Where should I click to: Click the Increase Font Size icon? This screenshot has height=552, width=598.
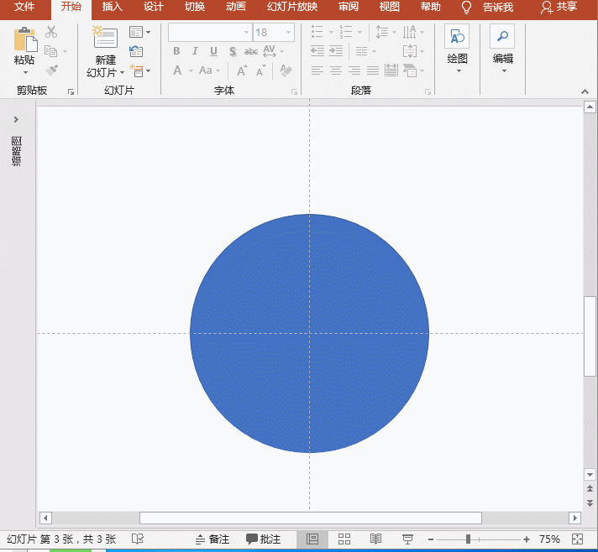tap(242, 70)
